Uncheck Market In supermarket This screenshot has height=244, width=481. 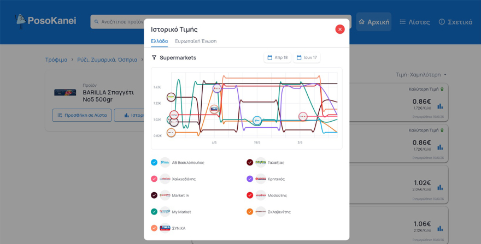154,195
